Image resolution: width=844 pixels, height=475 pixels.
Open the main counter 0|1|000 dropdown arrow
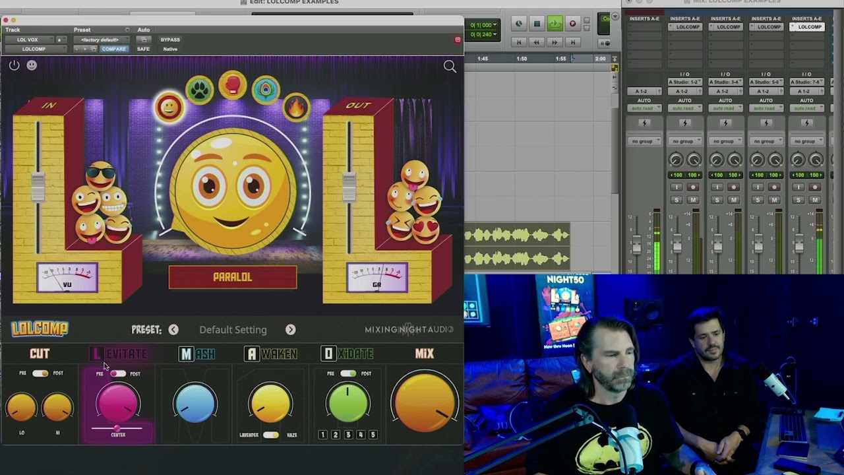pyautogui.click(x=495, y=25)
